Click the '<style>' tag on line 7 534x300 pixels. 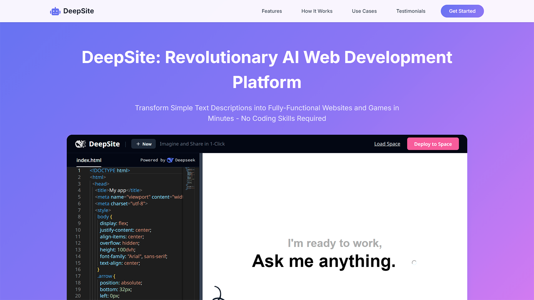tap(103, 210)
